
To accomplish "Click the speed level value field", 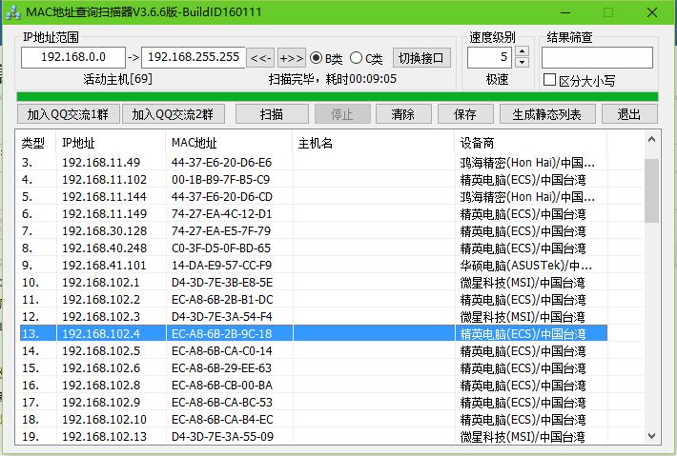I will [x=489, y=57].
